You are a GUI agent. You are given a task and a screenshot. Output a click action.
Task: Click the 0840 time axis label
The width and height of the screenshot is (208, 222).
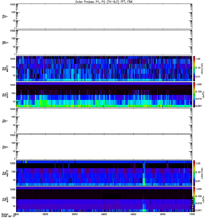coord(75,214)
